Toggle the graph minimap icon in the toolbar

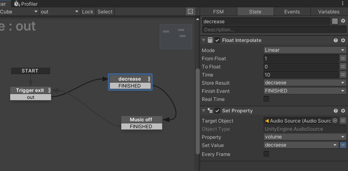(x=190, y=12)
